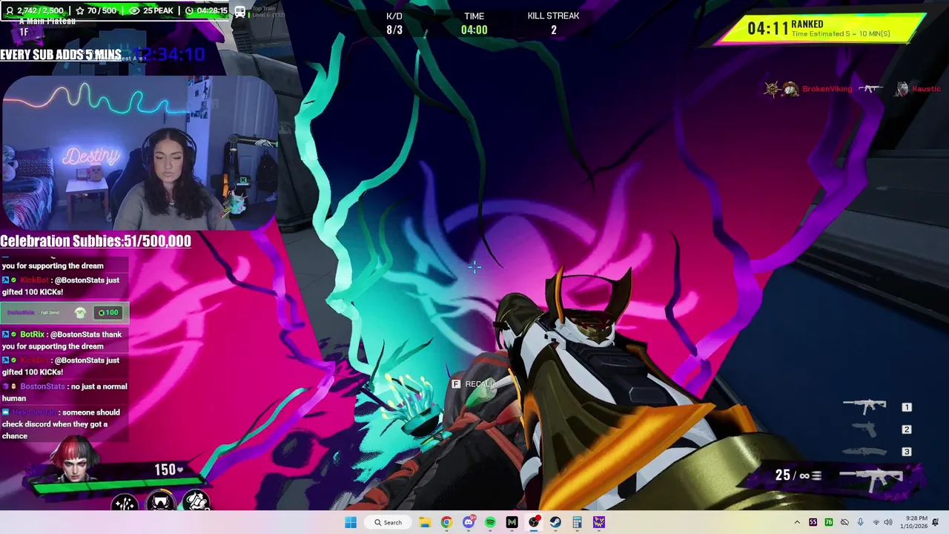Open File Explorer from the taskbar
This screenshot has height=534, width=949.
[x=424, y=522]
